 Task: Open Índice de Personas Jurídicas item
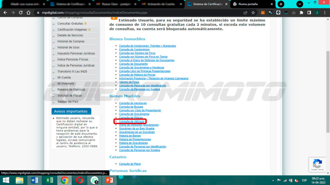click(76, 66)
